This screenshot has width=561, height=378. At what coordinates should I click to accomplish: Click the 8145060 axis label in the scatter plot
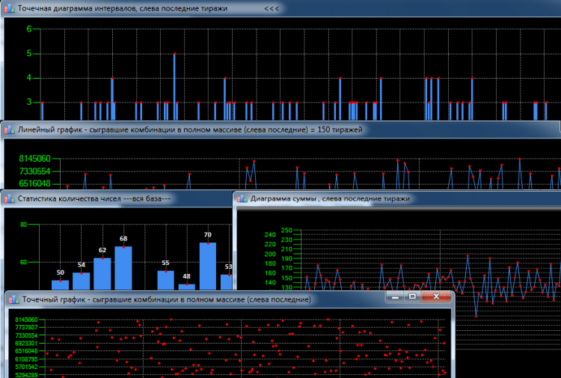click(x=27, y=320)
